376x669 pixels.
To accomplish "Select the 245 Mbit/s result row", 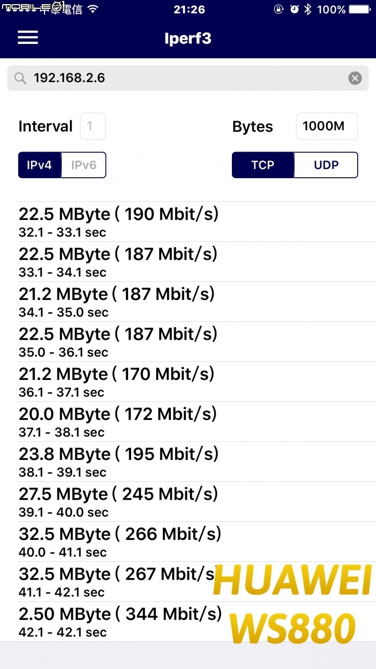I will click(x=197, y=502).
